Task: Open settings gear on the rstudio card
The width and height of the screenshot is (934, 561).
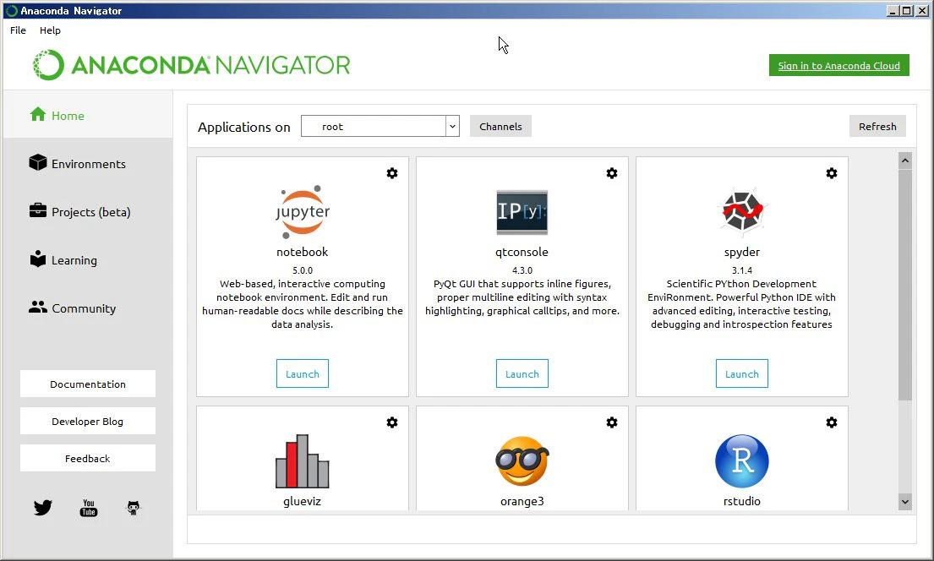Action: [x=832, y=422]
